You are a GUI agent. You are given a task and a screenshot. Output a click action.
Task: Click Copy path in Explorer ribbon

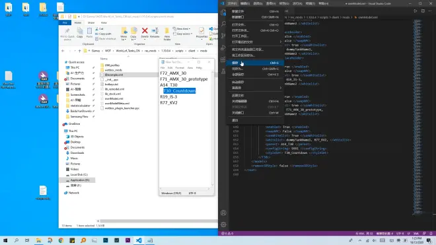(x=103, y=34)
